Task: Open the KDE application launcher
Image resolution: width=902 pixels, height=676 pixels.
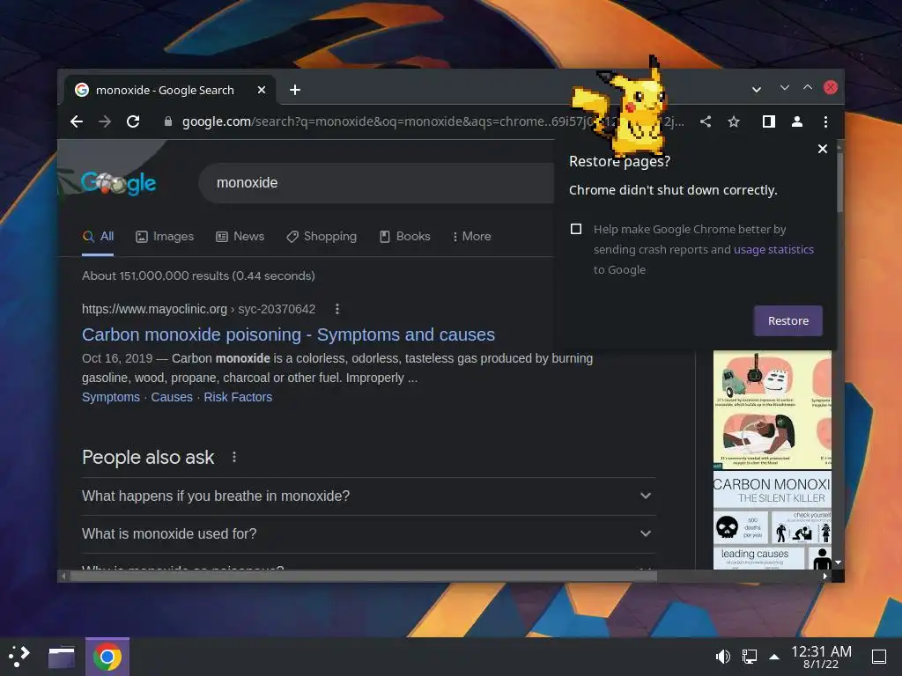Action: 19,657
